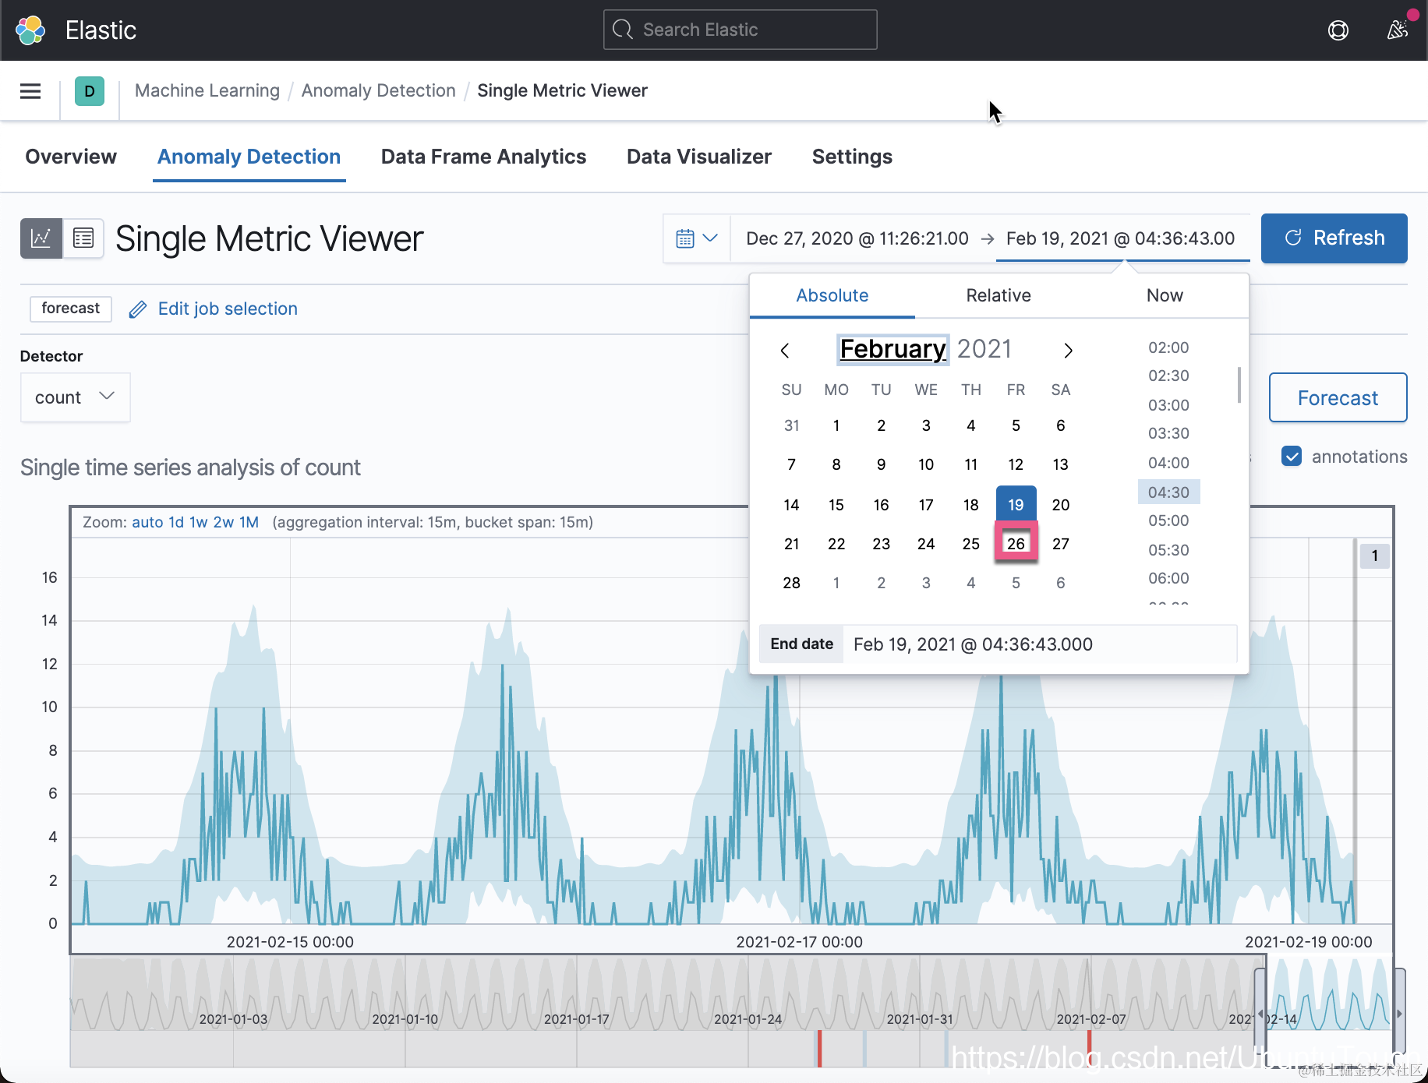Set zoom to 2w
Image resolution: width=1428 pixels, height=1083 pixels.
(224, 522)
